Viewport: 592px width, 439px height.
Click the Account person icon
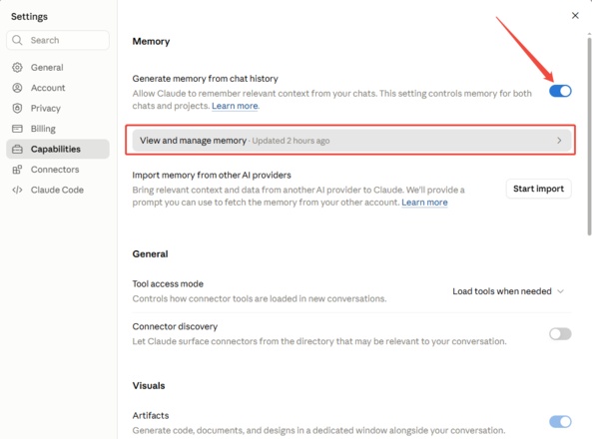click(x=17, y=88)
